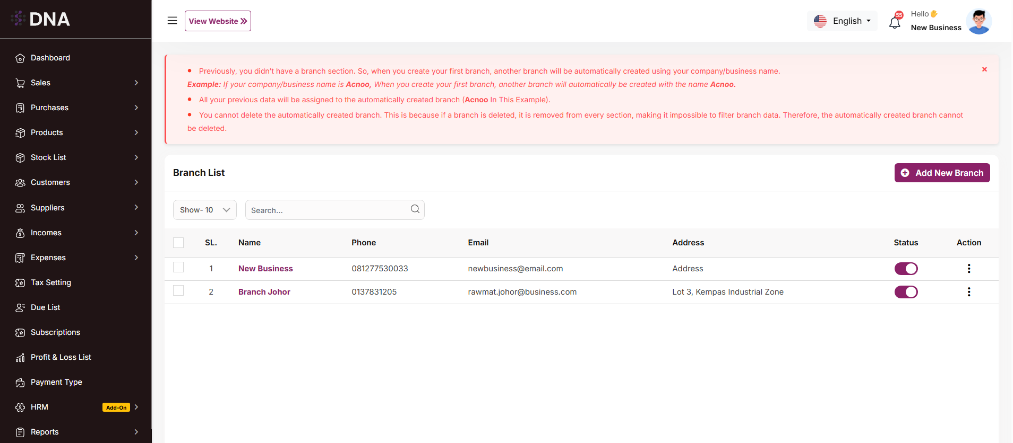The image size is (1013, 443).
Task: Open action menu for New Business row
Action: 968,269
